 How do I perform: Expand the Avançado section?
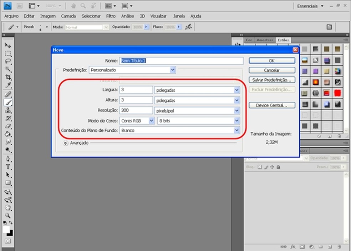66,143
